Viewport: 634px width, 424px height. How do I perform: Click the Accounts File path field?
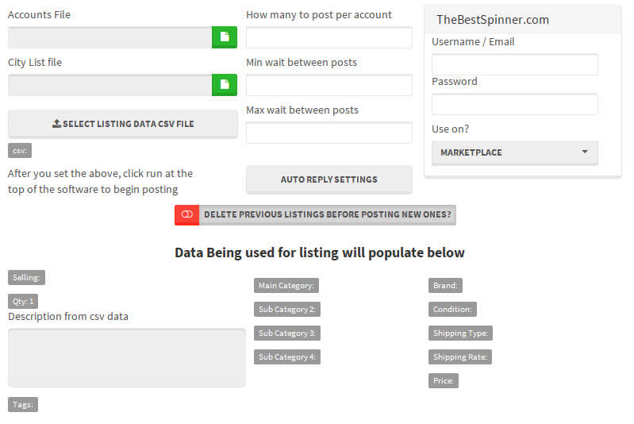pos(110,37)
